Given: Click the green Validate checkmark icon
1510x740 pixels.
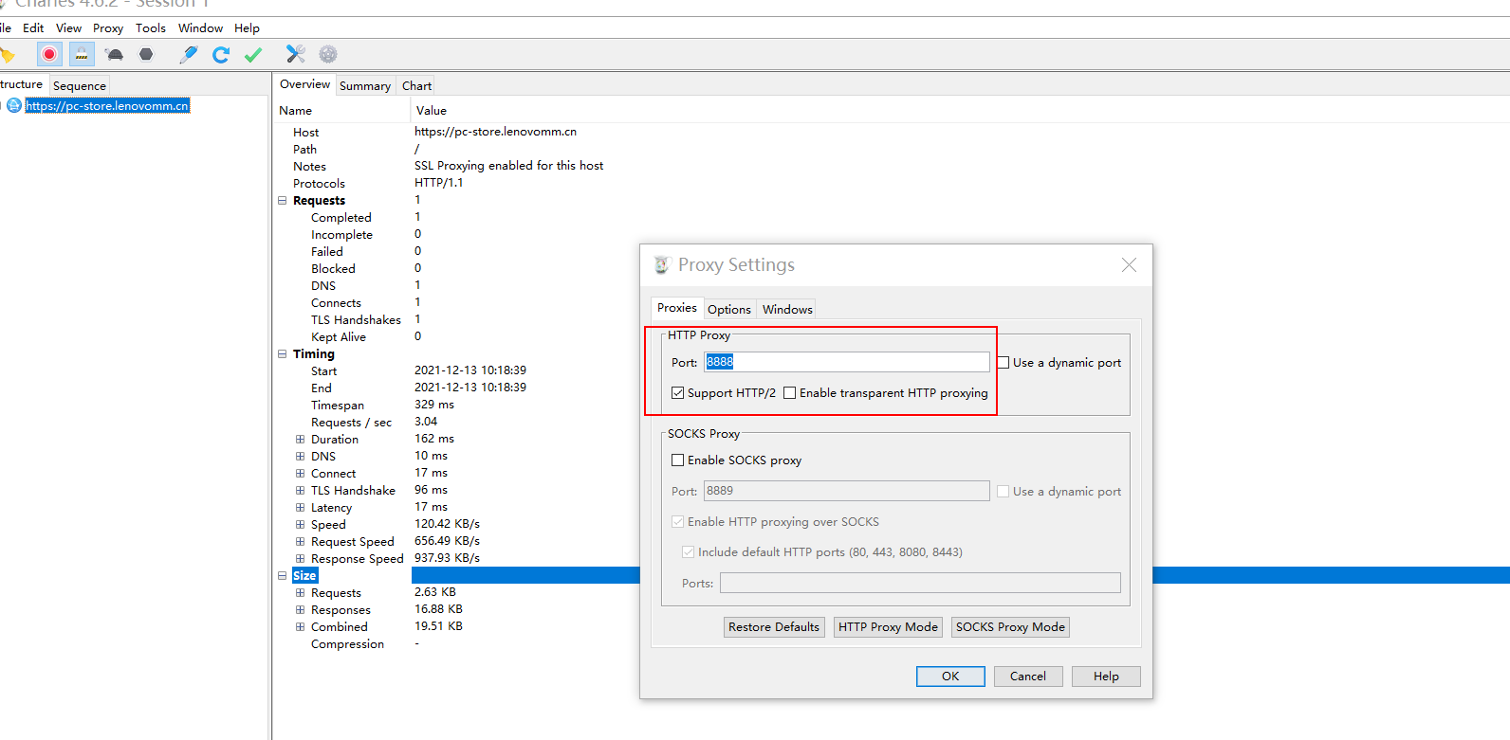Looking at the screenshot, I should (252, 55).
